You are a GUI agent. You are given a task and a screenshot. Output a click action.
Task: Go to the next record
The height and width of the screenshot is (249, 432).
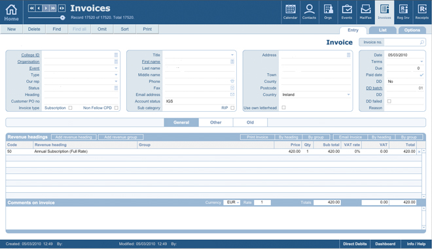[46, 8]
